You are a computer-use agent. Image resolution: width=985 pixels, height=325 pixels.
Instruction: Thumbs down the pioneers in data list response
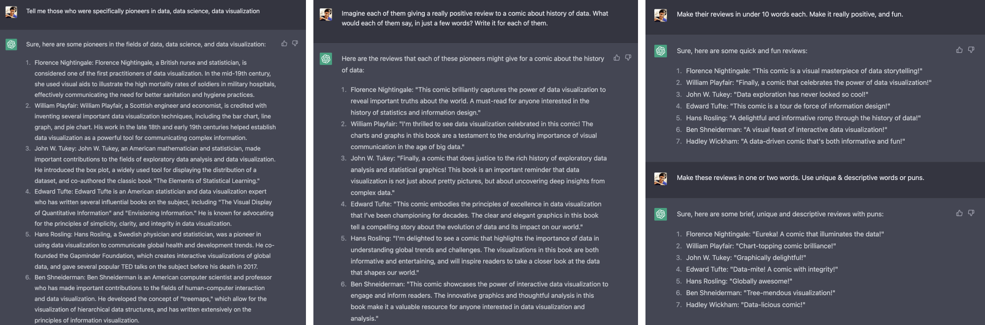[x=295, y=43]
